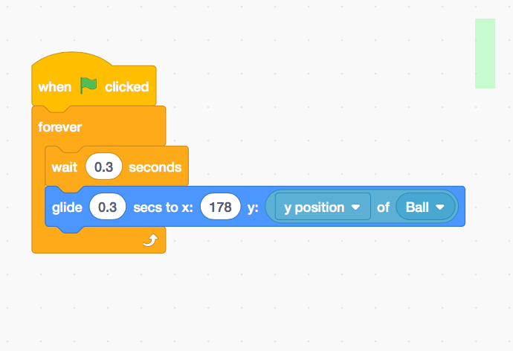Click the word 'clicked' in the hat block
The height and width of the screenshot is (351, 513).
(126, 87)
